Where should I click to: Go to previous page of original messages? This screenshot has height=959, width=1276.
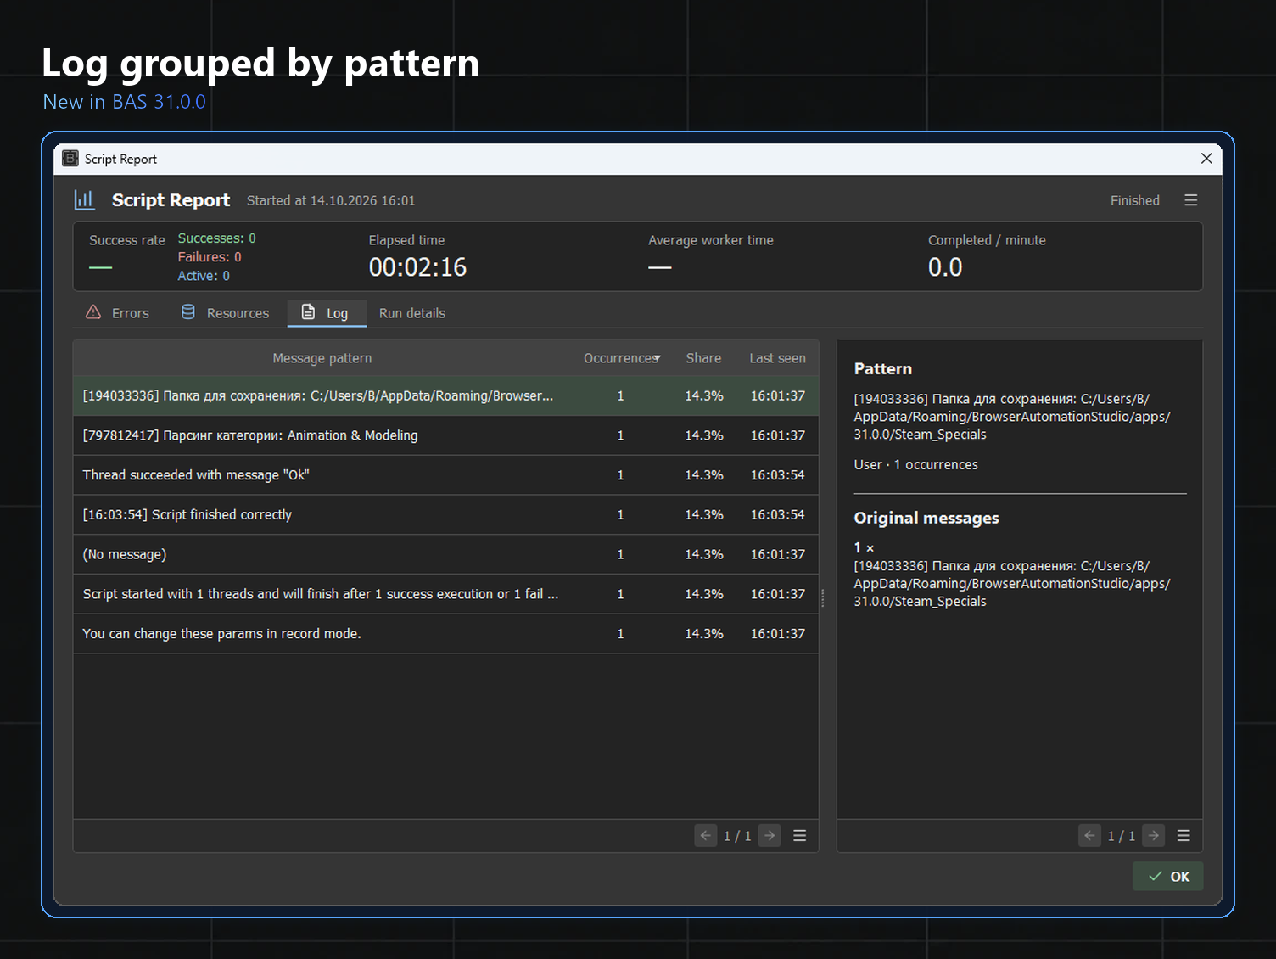pyautogui.click(x=1090, y=836)
